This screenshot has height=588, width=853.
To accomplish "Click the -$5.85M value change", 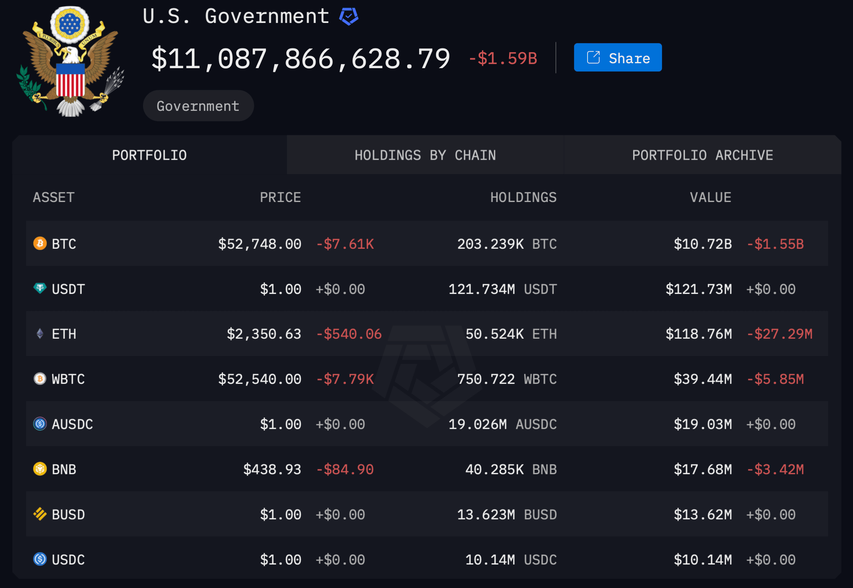I will coord(775,379).
